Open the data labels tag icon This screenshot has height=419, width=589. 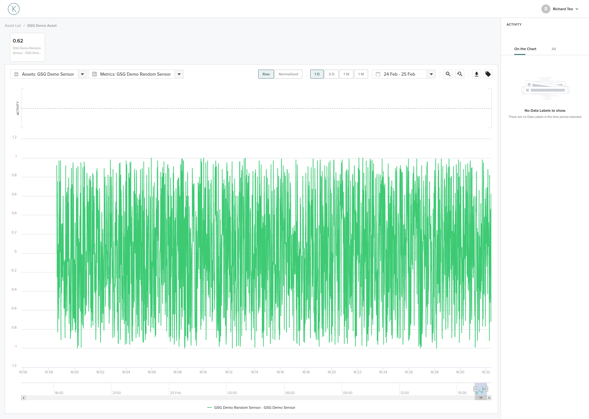tap(488, 74)
